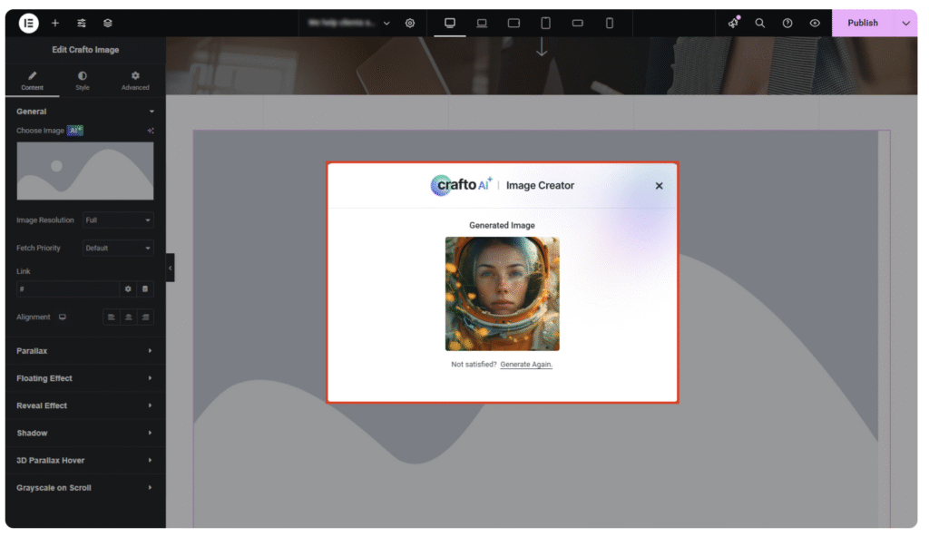Viewport: 929px width, 537px height.
Task: Open the Structure layers icon
Action: 108,23
